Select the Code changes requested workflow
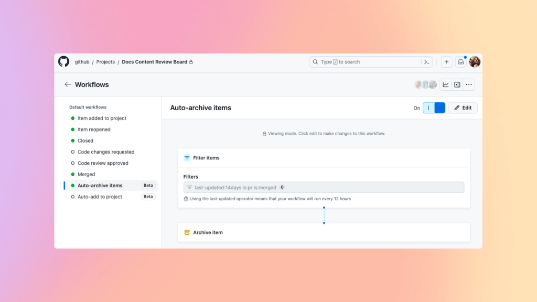The width and height of the screenshot is (537, 302). 106,152
